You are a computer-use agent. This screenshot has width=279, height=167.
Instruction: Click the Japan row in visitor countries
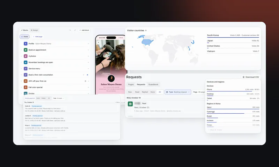pos(233,41)
